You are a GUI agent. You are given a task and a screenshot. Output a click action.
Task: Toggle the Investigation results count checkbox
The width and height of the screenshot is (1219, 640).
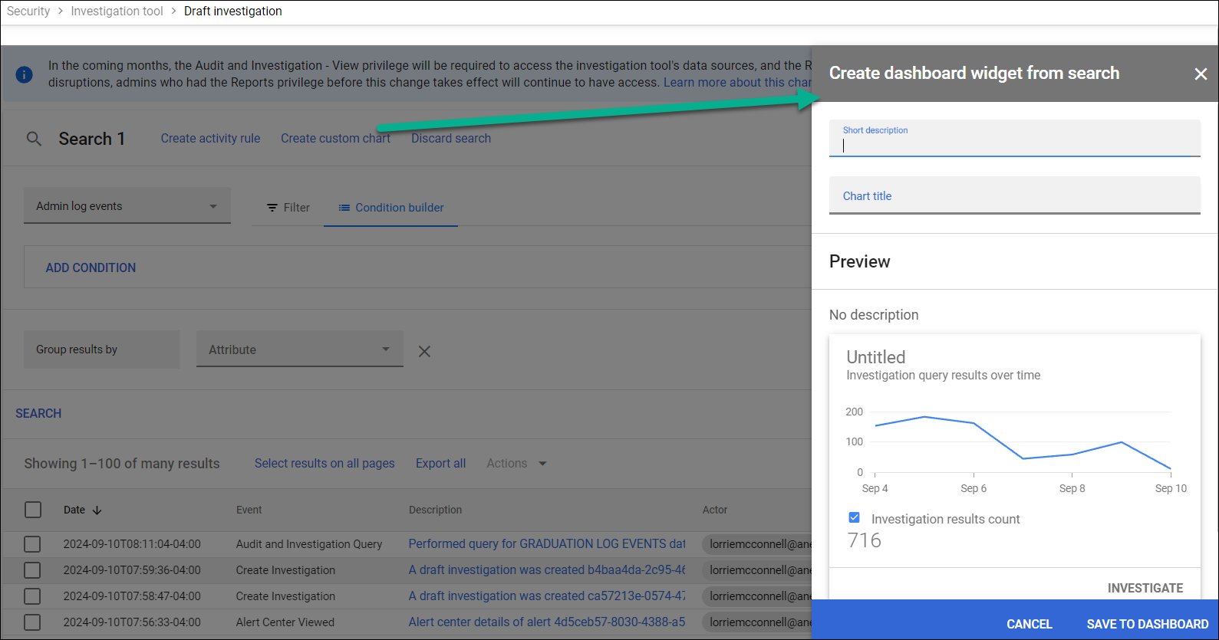(855, 518)
